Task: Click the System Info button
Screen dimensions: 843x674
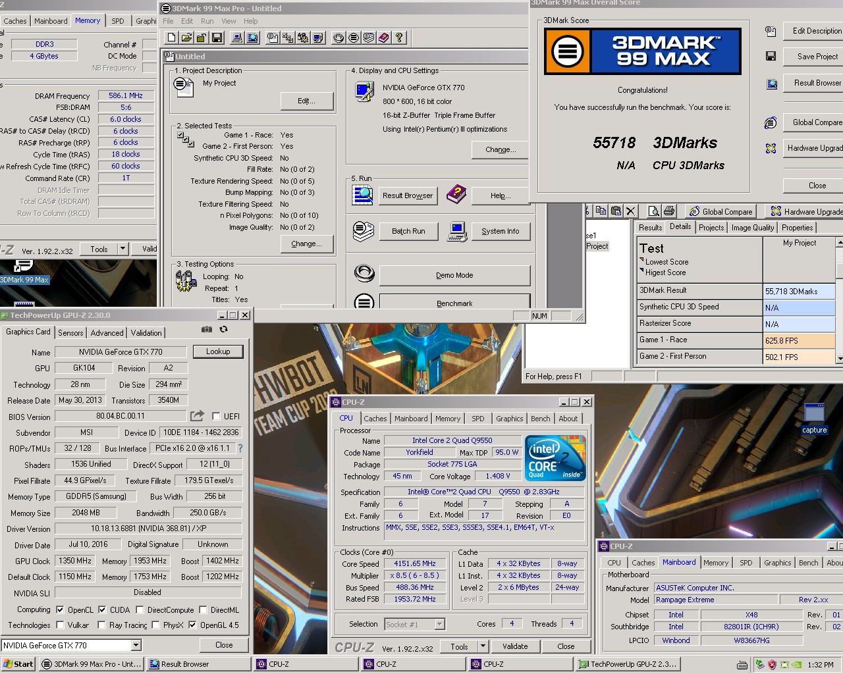Action: (x=500, y=231)
